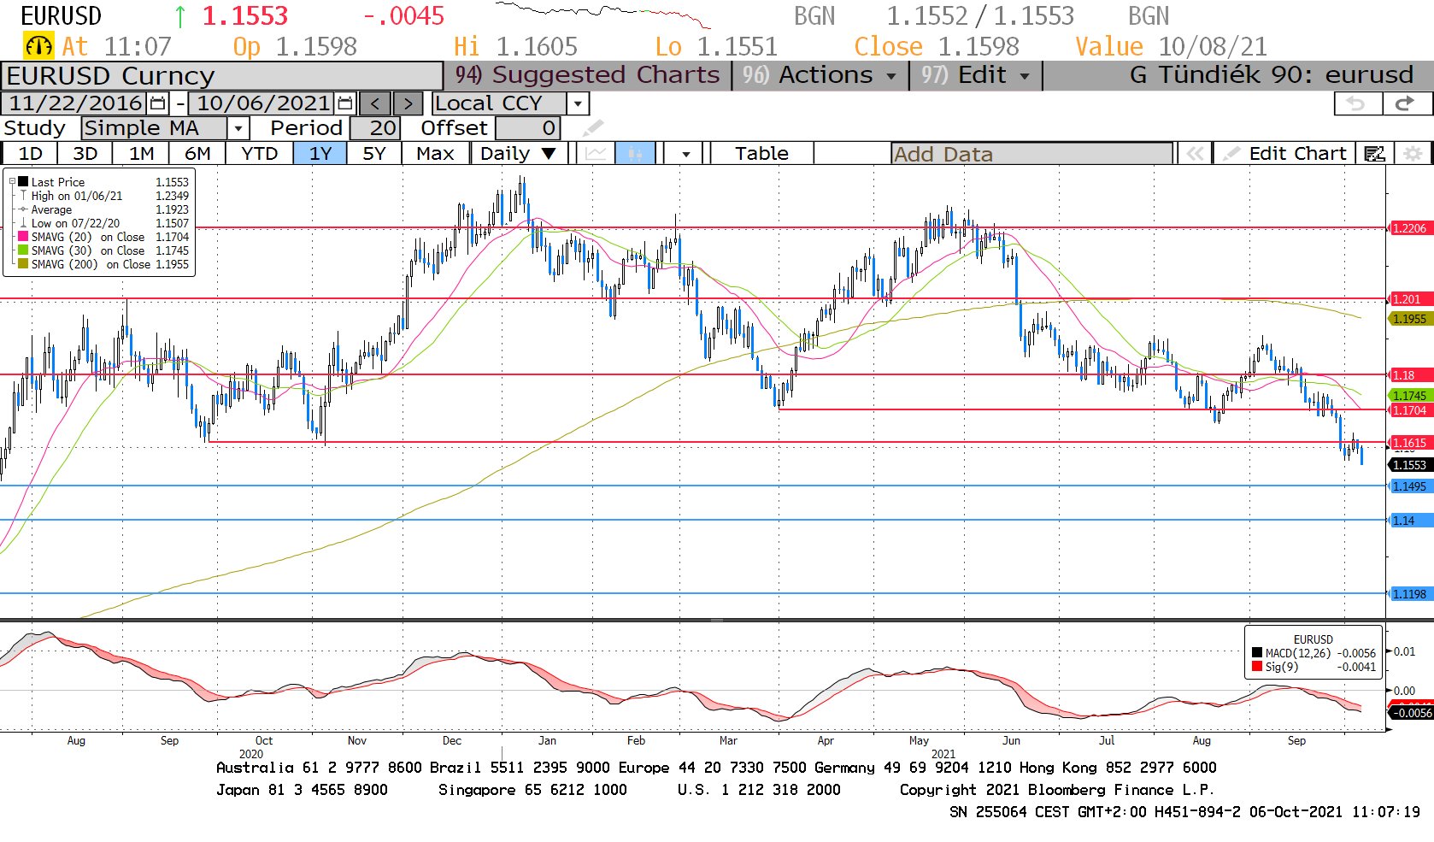
Task: Click the red Sig(9) legend swatch
Action: pyautogui.click(x=1257, y=667)
